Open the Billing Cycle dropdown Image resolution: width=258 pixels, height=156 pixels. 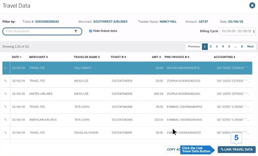[238, 31]
